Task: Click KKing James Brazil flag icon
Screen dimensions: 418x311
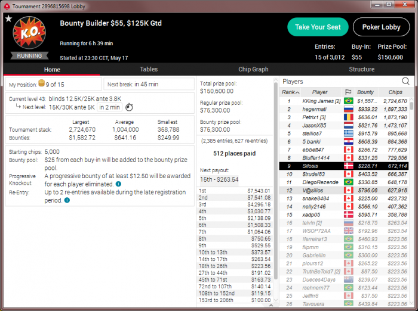Action: [348, 101]
